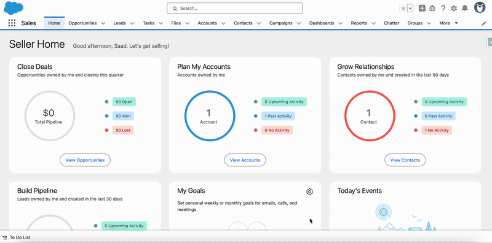Click the $0 Open badge
This screenshot has height=243, width=492.
124,102
